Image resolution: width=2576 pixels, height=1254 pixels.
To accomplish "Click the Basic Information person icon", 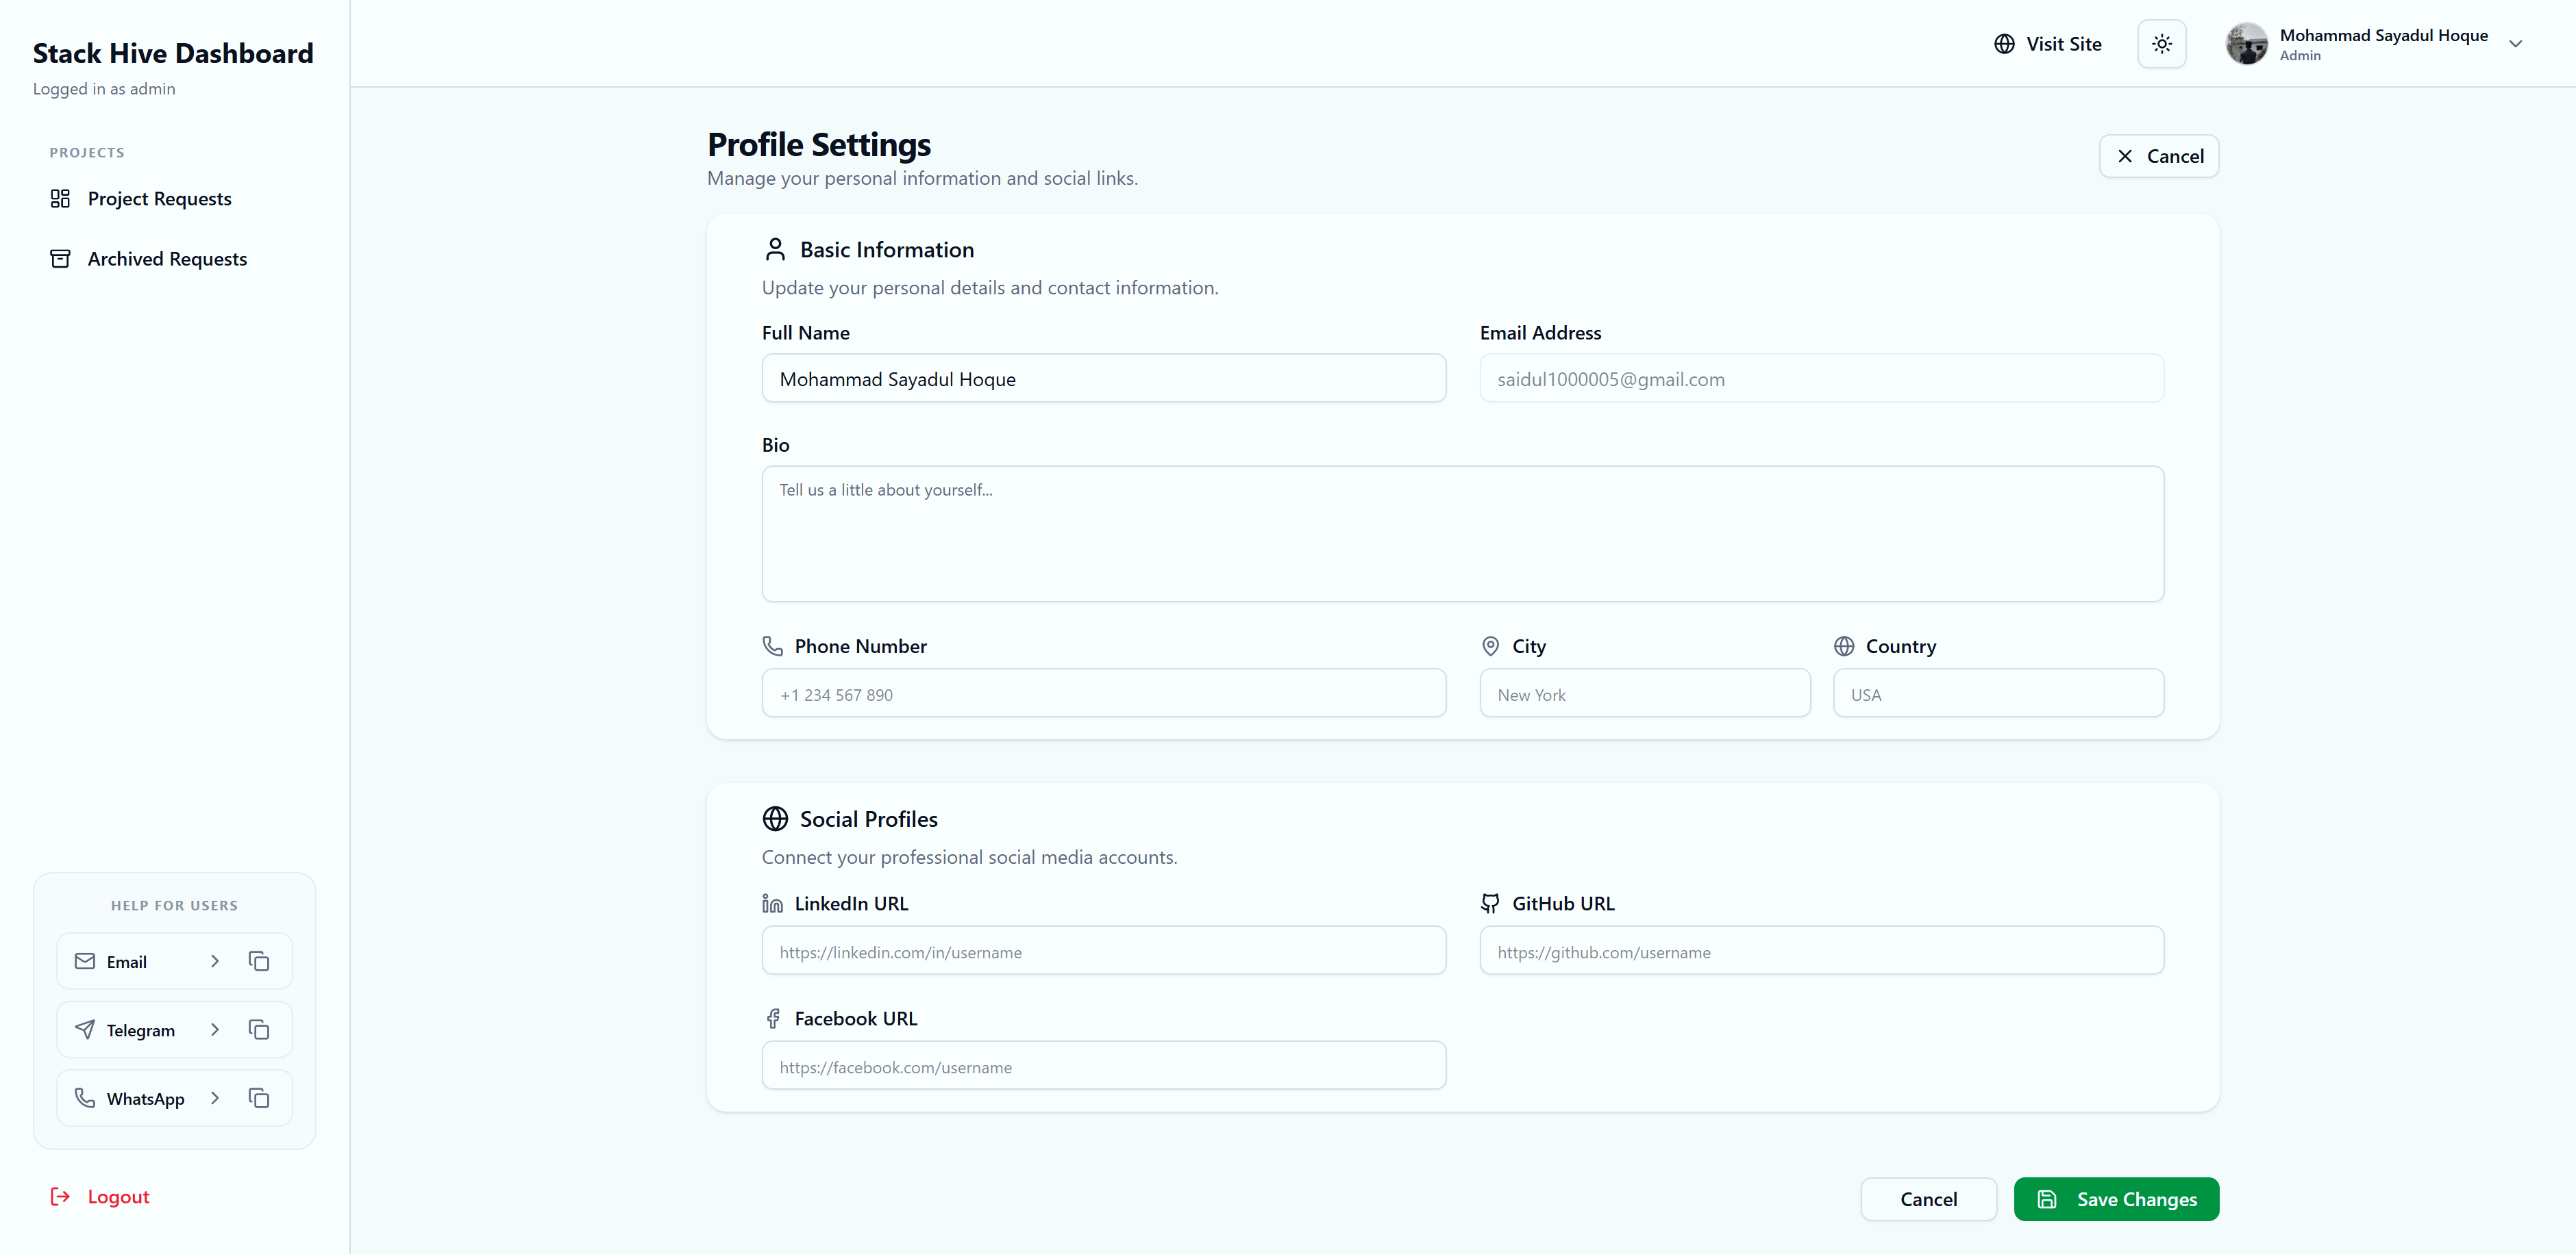I will pyautogui.click(x=775, y=248).
